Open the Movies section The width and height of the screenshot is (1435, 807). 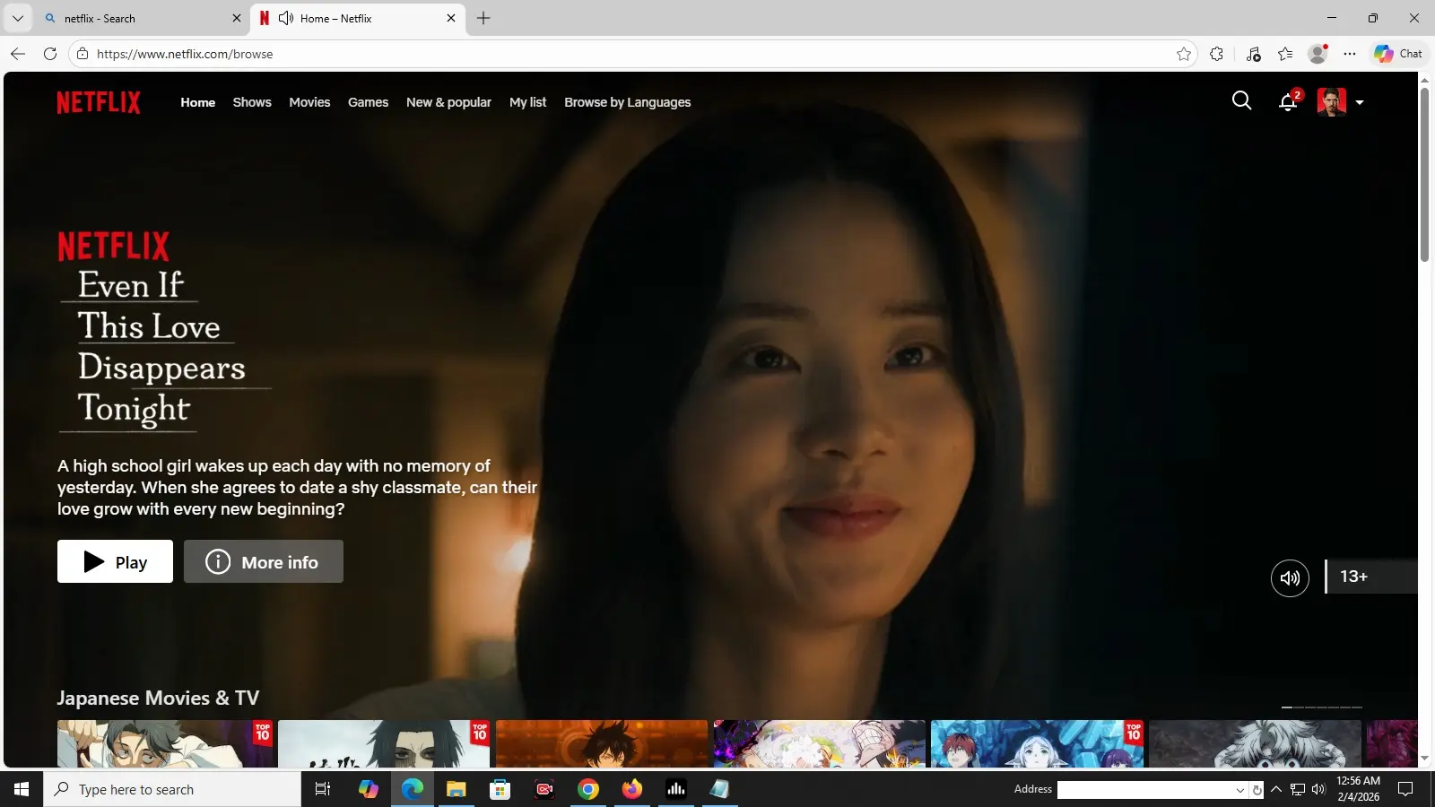[309, 102]
